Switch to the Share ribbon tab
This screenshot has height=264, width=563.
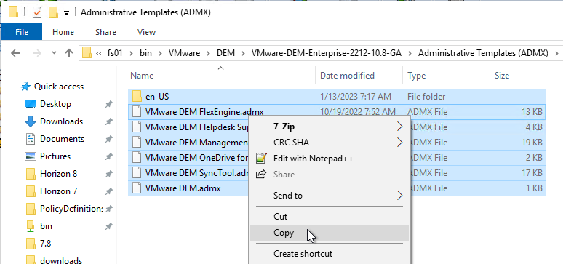pos(105,32)
